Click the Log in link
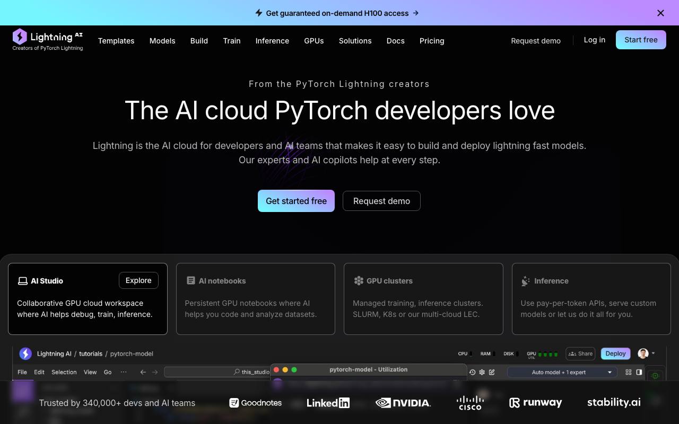This screenshot has width=679, height=424. (595, 40)
